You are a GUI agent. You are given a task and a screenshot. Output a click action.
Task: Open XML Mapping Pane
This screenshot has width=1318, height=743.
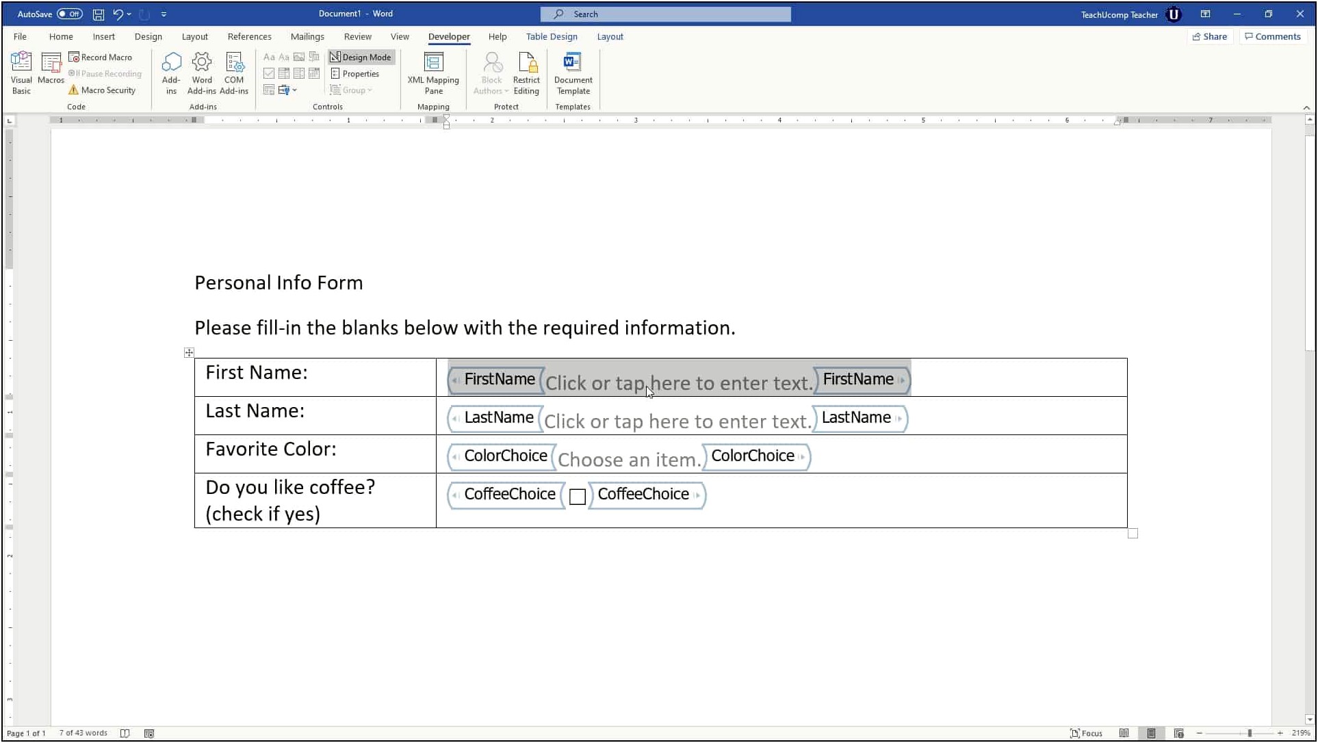tap(432, 73)
